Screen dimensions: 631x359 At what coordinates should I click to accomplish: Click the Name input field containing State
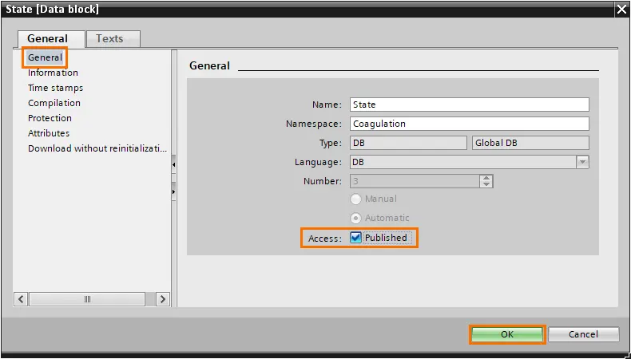pos(469,105)
